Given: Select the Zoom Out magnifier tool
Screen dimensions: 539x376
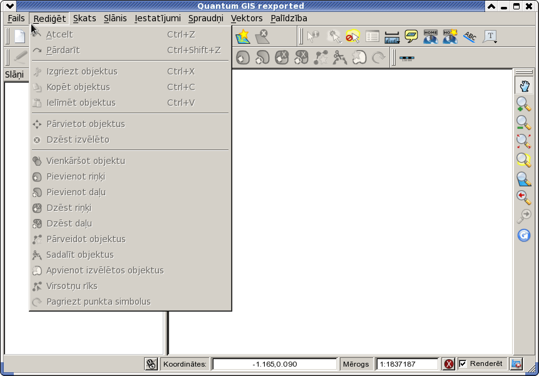Looking at the screenshot, I should coord(524,123).
